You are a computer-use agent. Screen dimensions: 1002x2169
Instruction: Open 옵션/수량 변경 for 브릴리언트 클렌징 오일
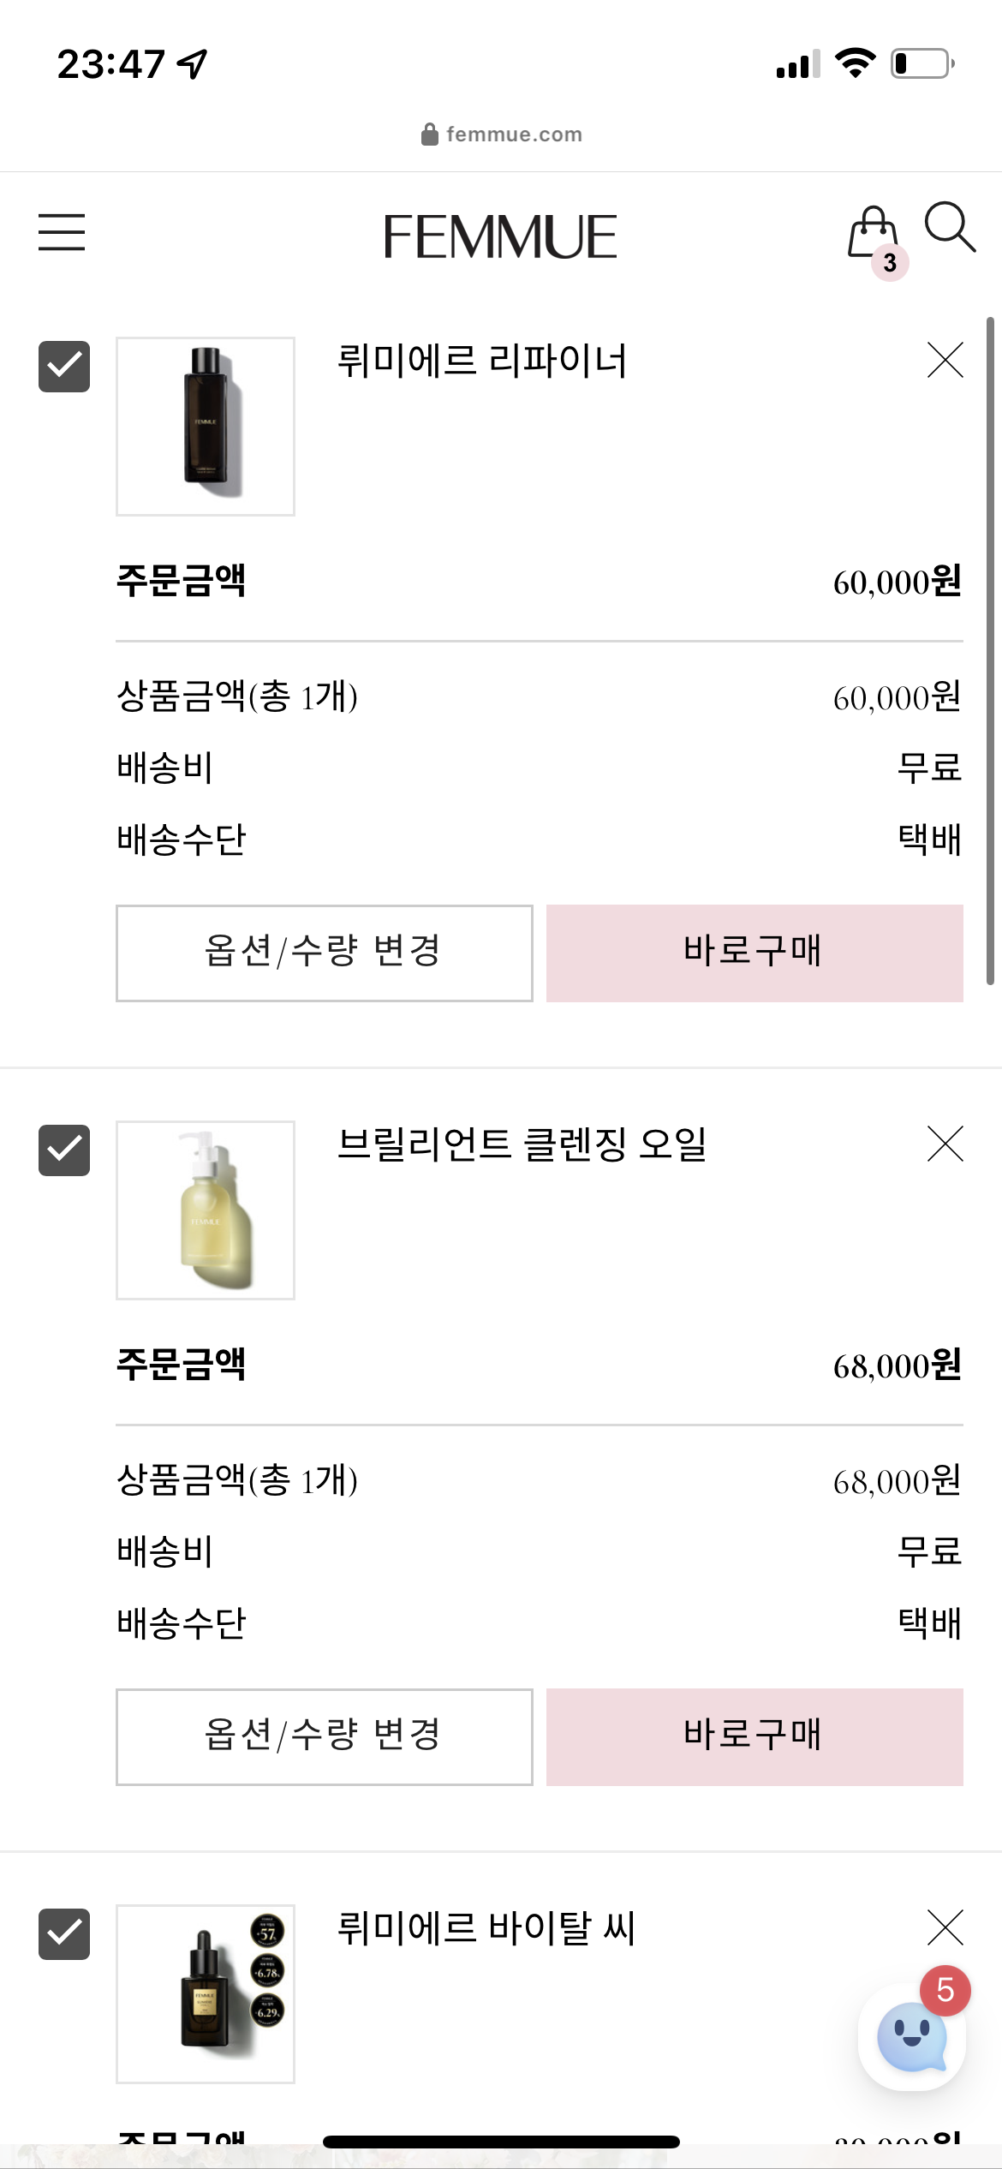325,1737
